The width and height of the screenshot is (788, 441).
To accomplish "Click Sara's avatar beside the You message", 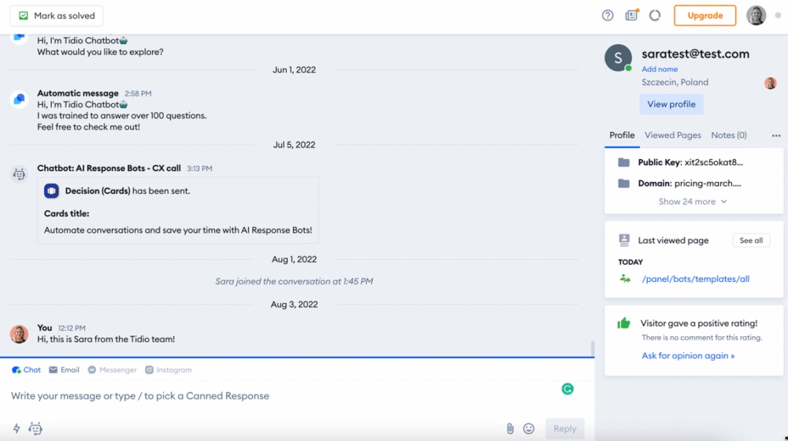I will point(19,334).
